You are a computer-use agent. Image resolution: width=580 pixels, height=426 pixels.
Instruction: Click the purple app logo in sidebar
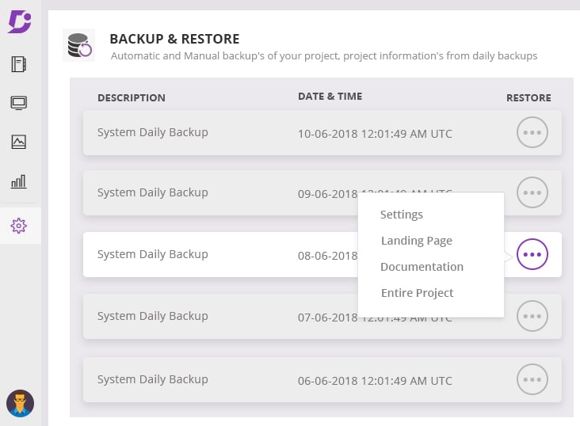(x=19, y=21)
